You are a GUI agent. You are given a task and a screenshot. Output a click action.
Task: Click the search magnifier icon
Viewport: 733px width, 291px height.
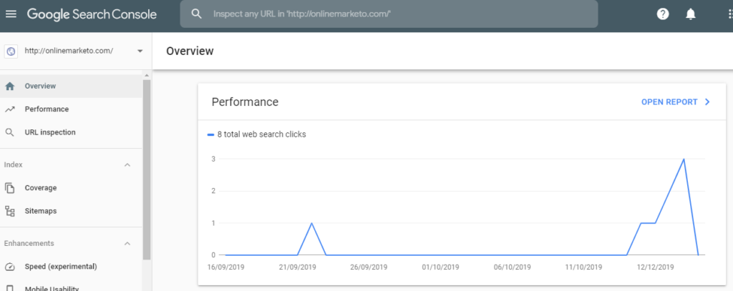197,14
